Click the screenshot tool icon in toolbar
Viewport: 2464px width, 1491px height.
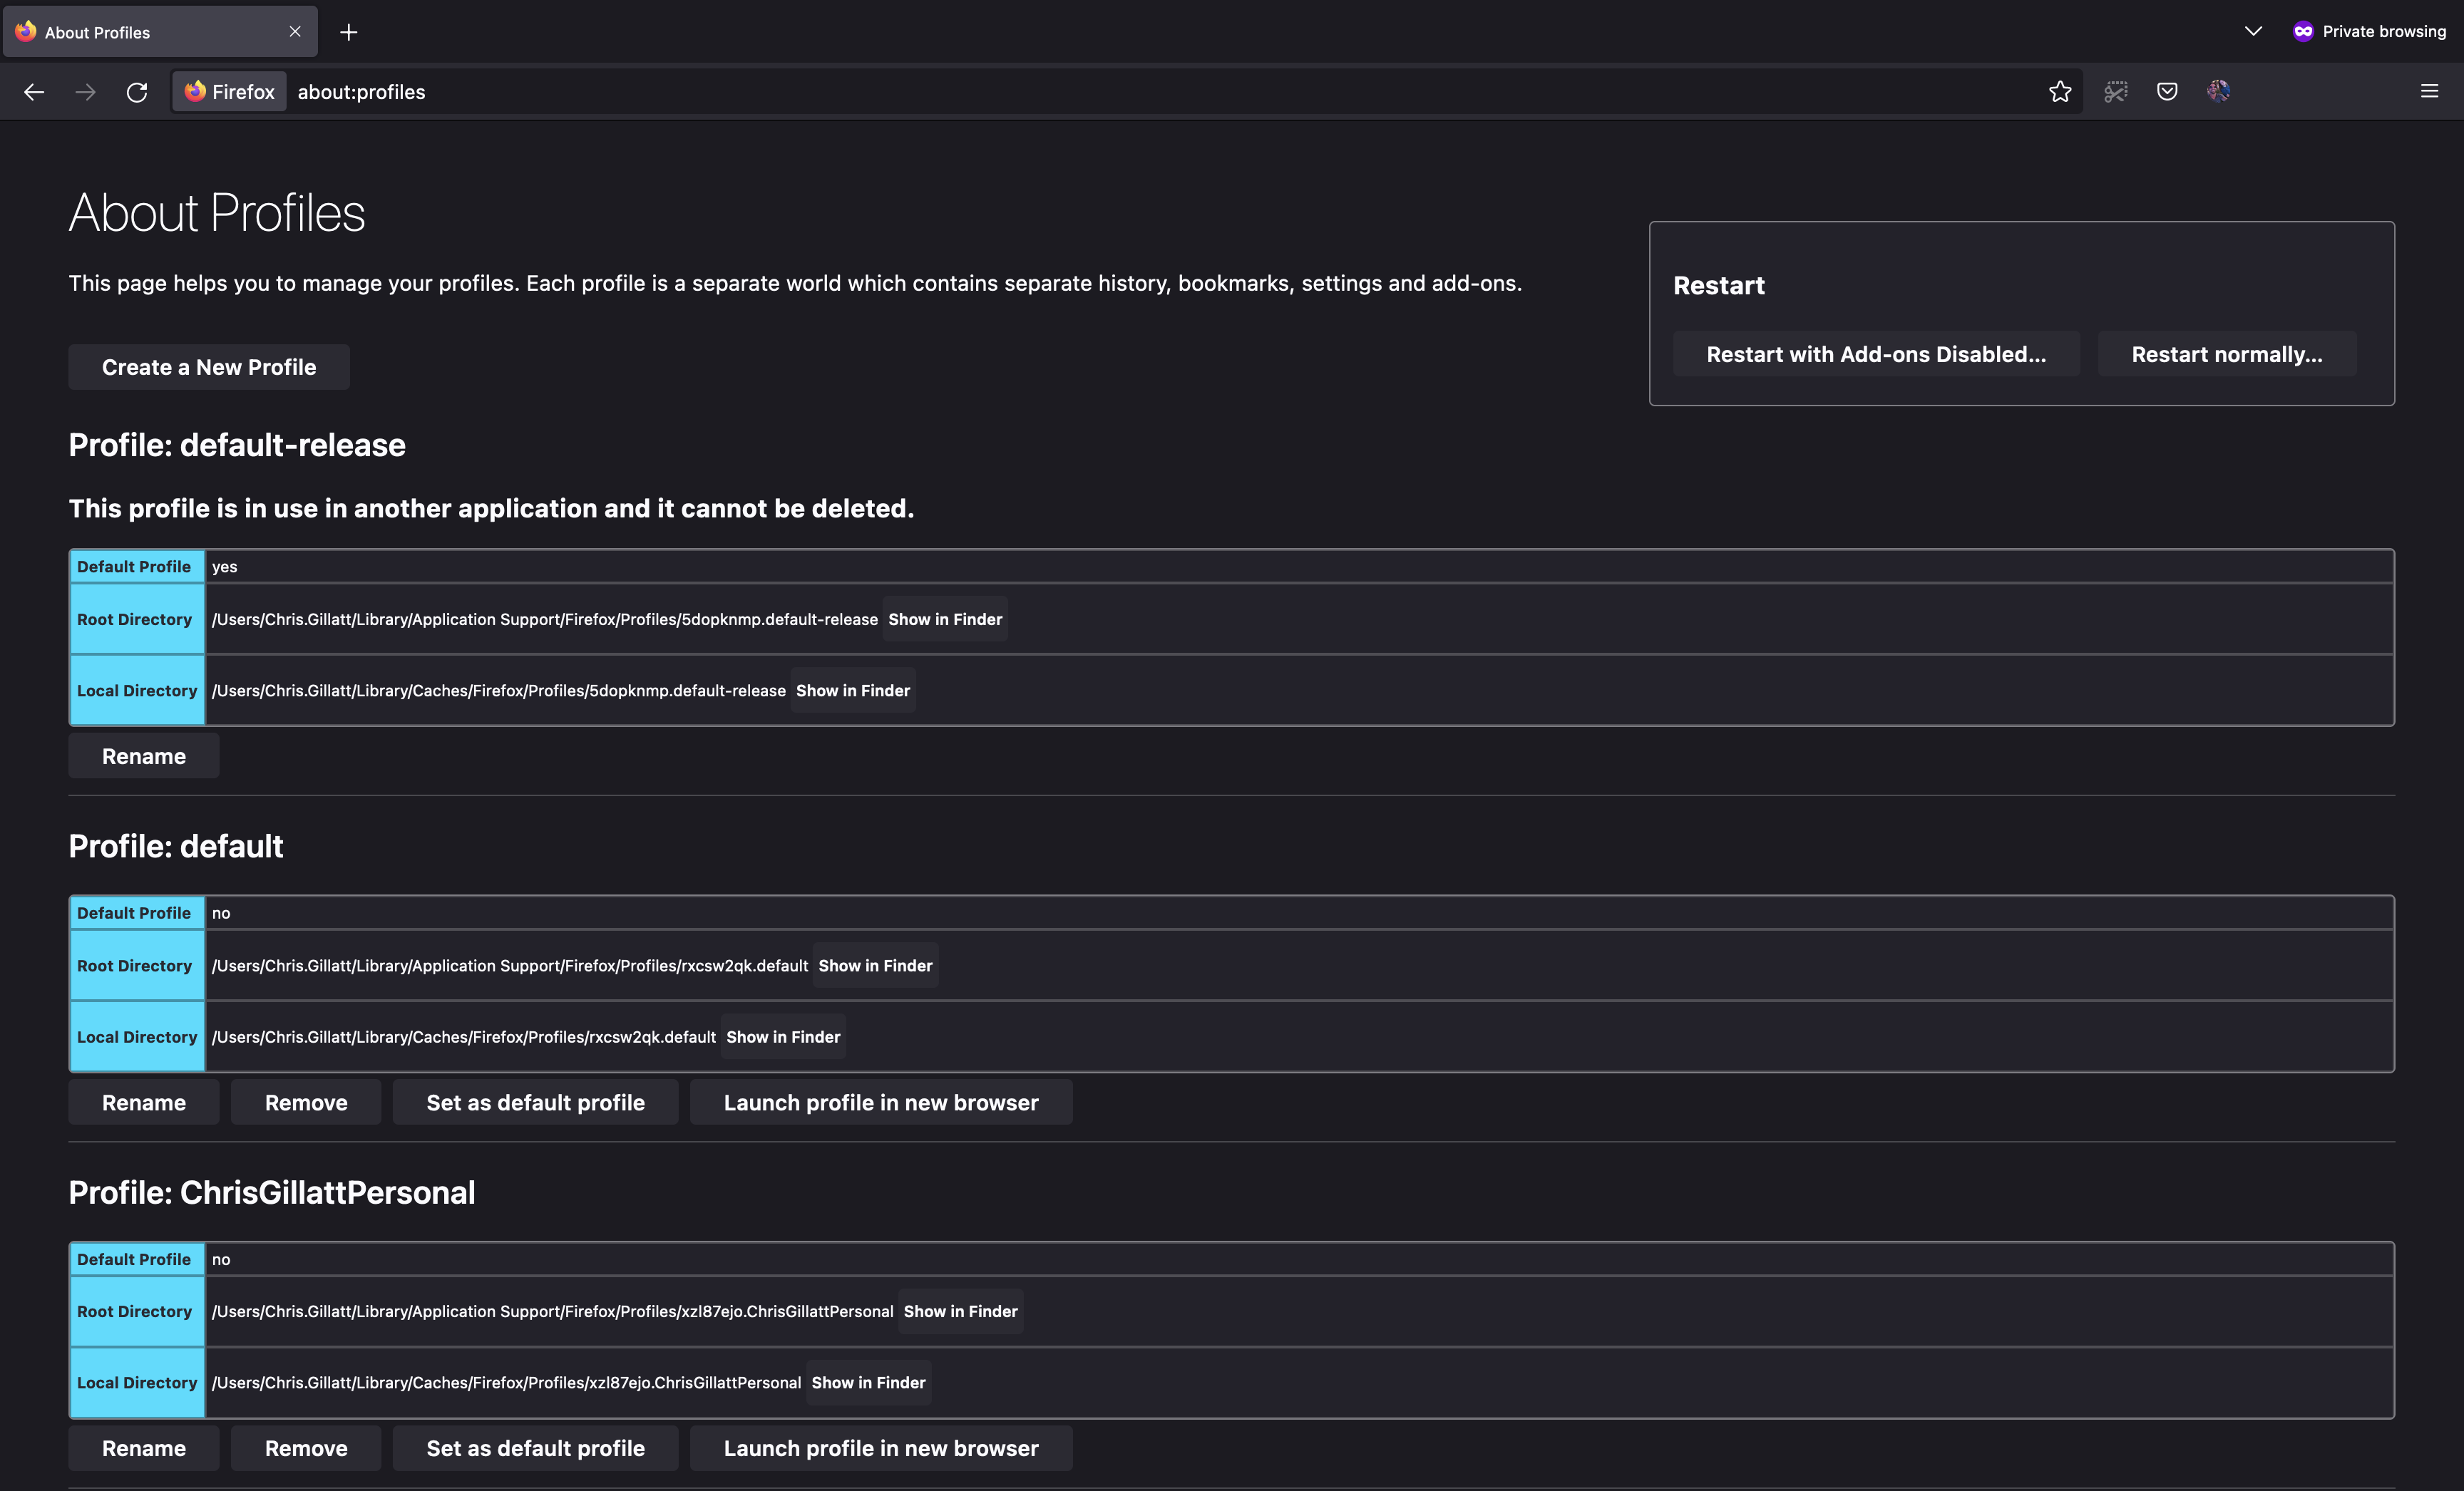[x=2115, y=92]
